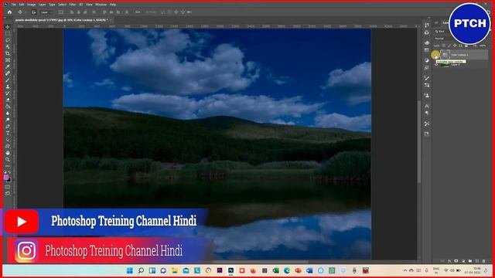Click the create new layer icon
This screenshot has height=278, width=495.
pyautogui.click(x=477, y=261)
